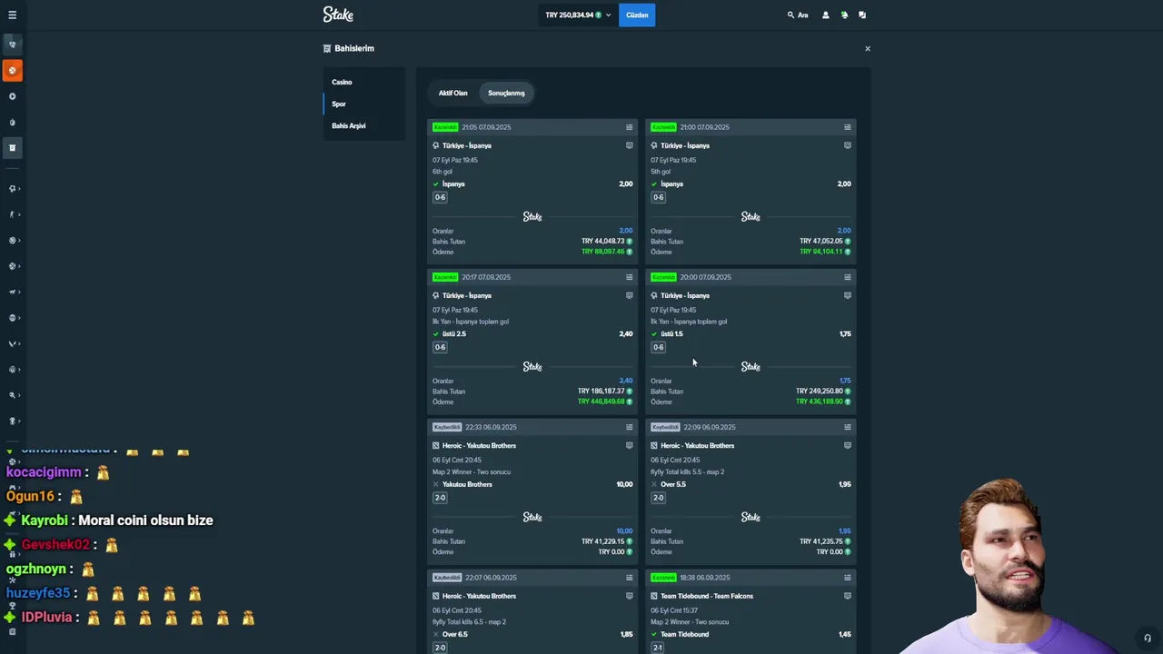Screen dimensions: 1163x654
Task: Click the blue Cüzdan wallet button
Action: point(637,15)
